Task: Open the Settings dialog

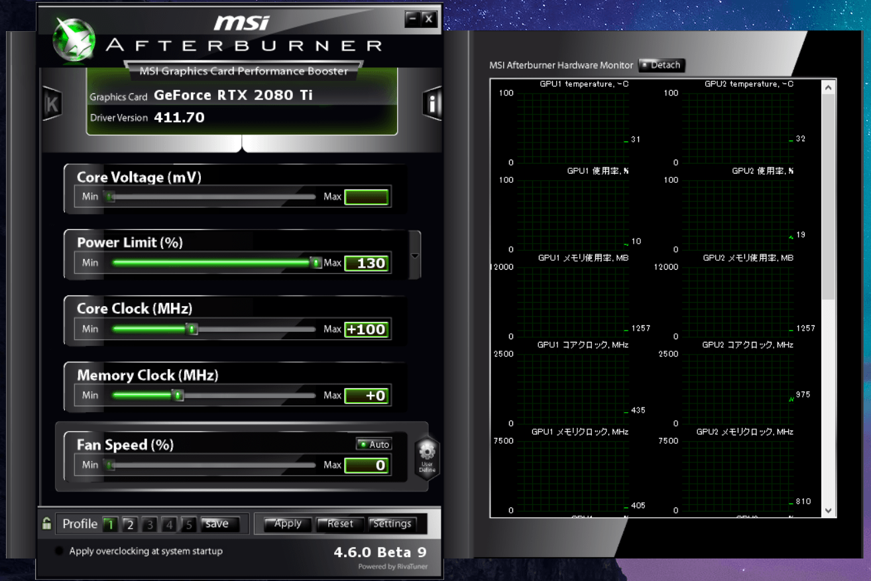Action: point(392,524)
